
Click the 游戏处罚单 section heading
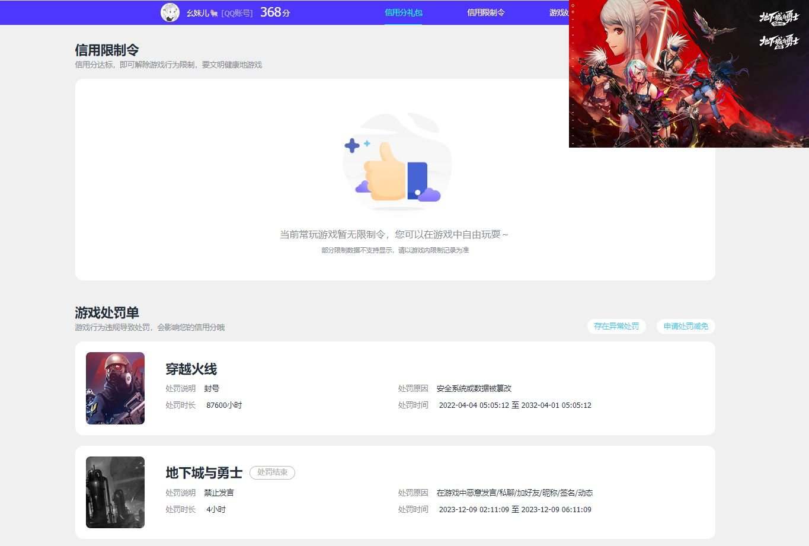tap(107, 312)
